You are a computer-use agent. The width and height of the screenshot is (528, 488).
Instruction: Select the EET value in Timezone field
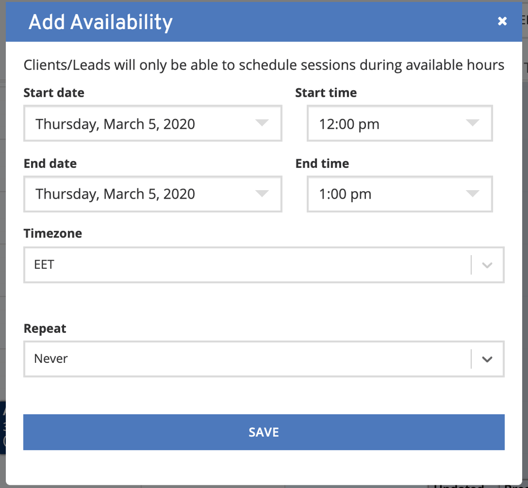pyautogui.click(x=43, y=265)
